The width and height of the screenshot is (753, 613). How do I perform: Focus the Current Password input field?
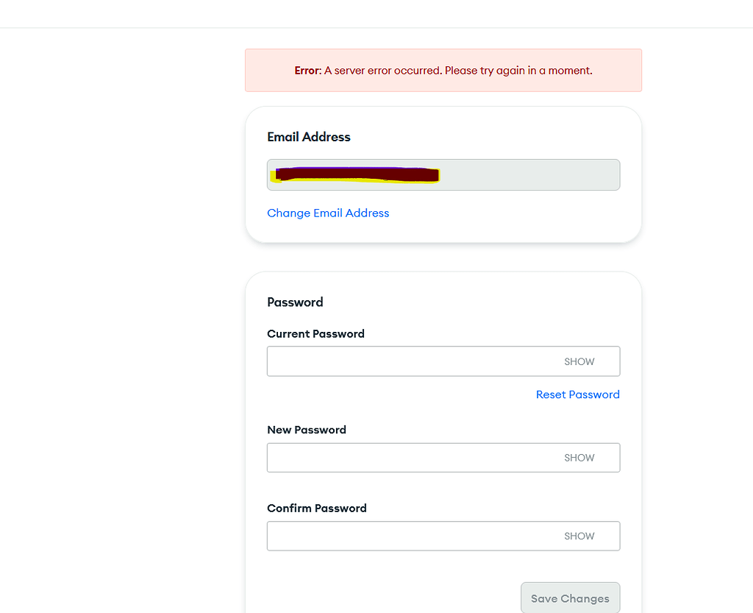coord(408,361)
